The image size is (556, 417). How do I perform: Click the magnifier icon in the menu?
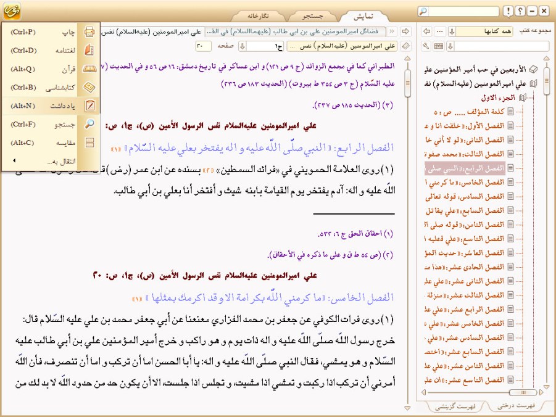[89, 124]
